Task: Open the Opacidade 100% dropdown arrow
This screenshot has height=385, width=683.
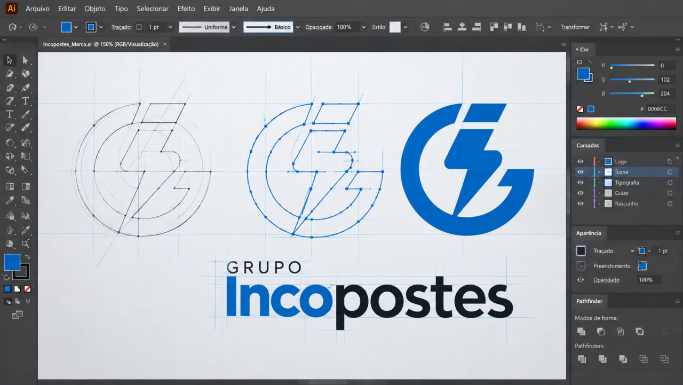Action: point(364,27)
